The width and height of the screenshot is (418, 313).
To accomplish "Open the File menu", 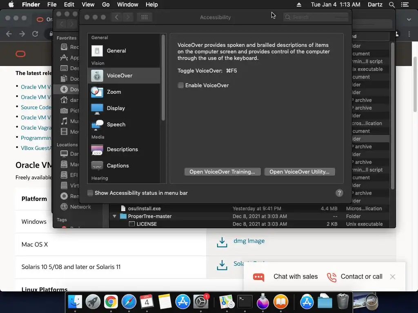I will point(52,4).
